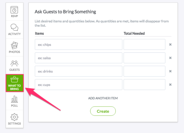Open the RSVP section icon

[14, 10]
